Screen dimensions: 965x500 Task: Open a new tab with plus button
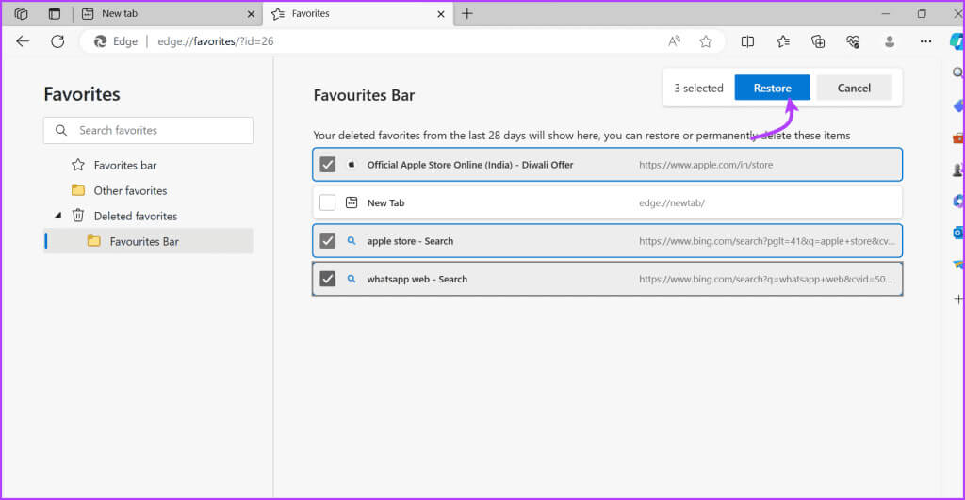pos(467,13)
